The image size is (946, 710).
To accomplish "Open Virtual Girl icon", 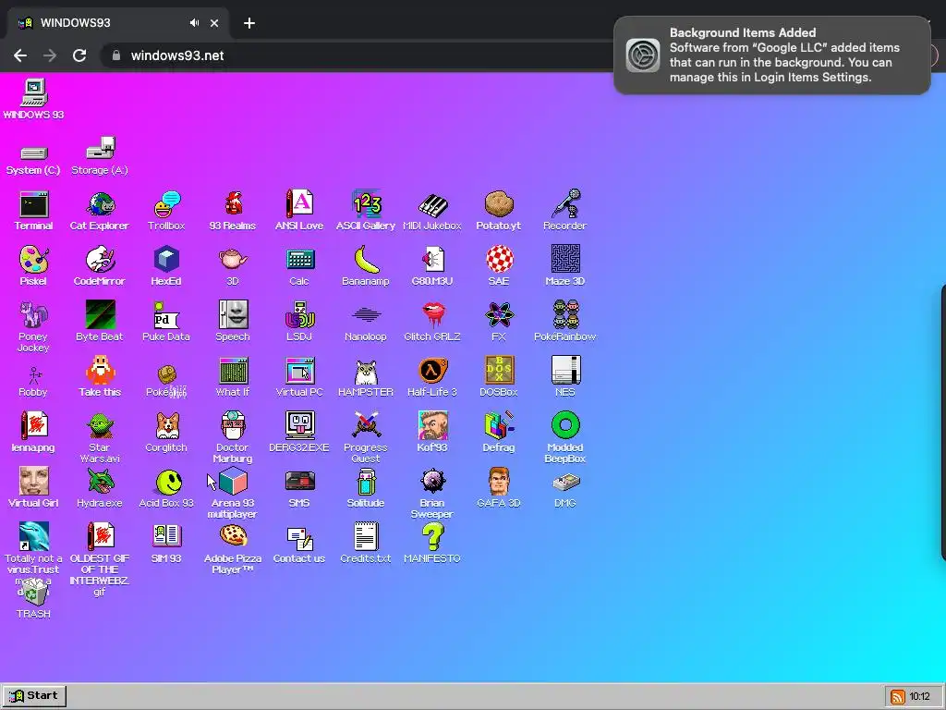I will [x=34, y=481].
